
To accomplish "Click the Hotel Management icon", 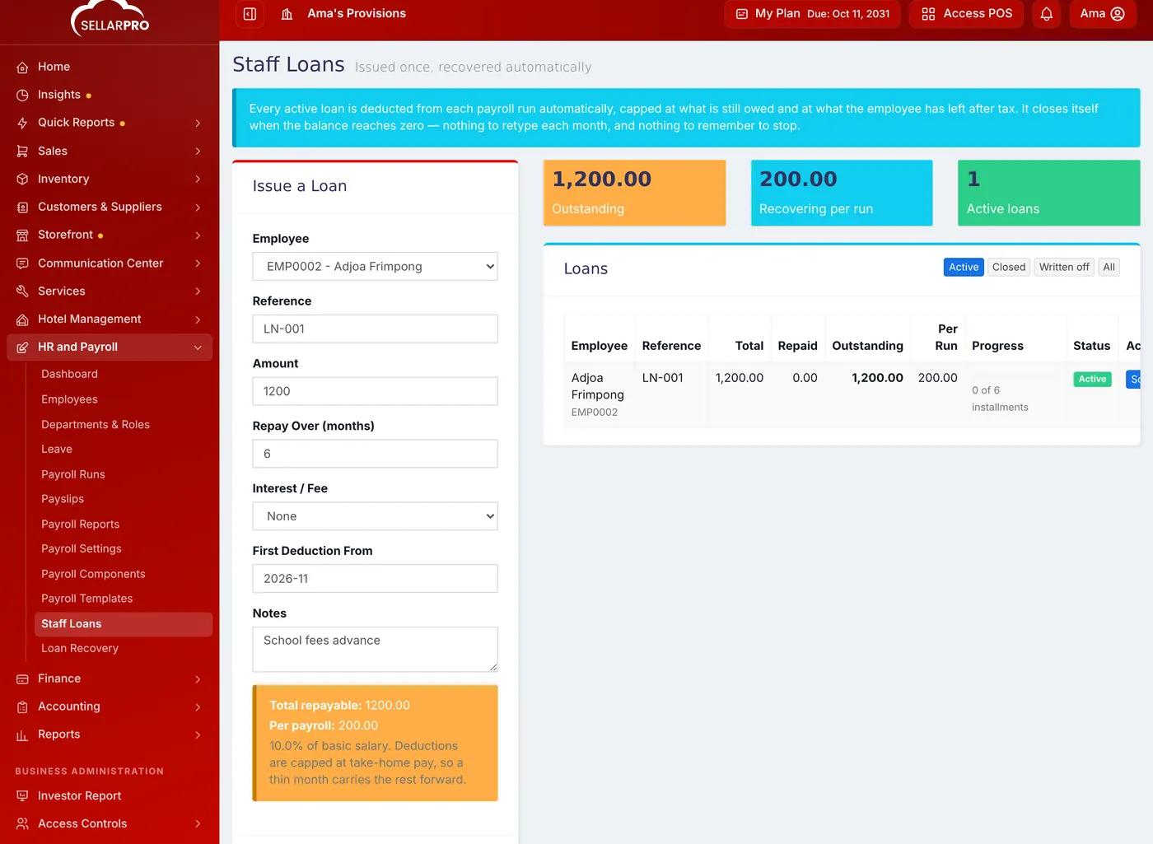I will pos(22,319).
